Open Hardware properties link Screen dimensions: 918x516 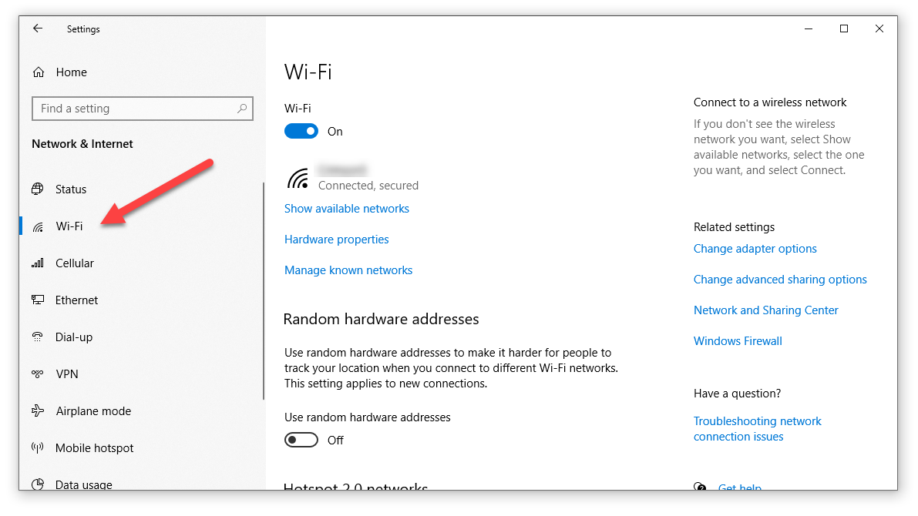[x=337, y=240]
